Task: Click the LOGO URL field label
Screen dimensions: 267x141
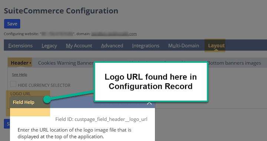Action: (21, 94)
